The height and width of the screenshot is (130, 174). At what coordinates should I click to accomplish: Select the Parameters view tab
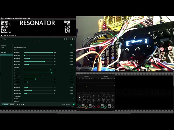click(x=5, y=104)
